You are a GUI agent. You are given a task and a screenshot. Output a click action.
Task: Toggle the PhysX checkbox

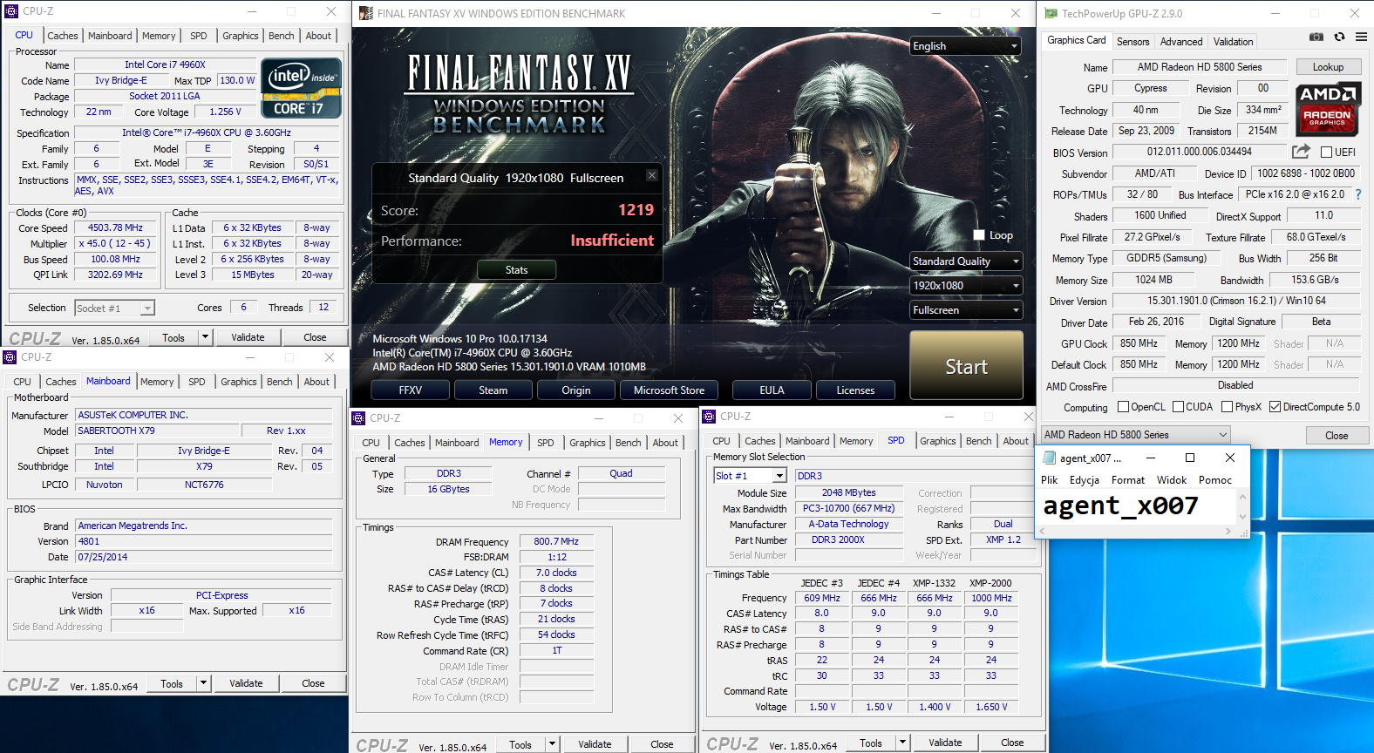coord(1227,407)
